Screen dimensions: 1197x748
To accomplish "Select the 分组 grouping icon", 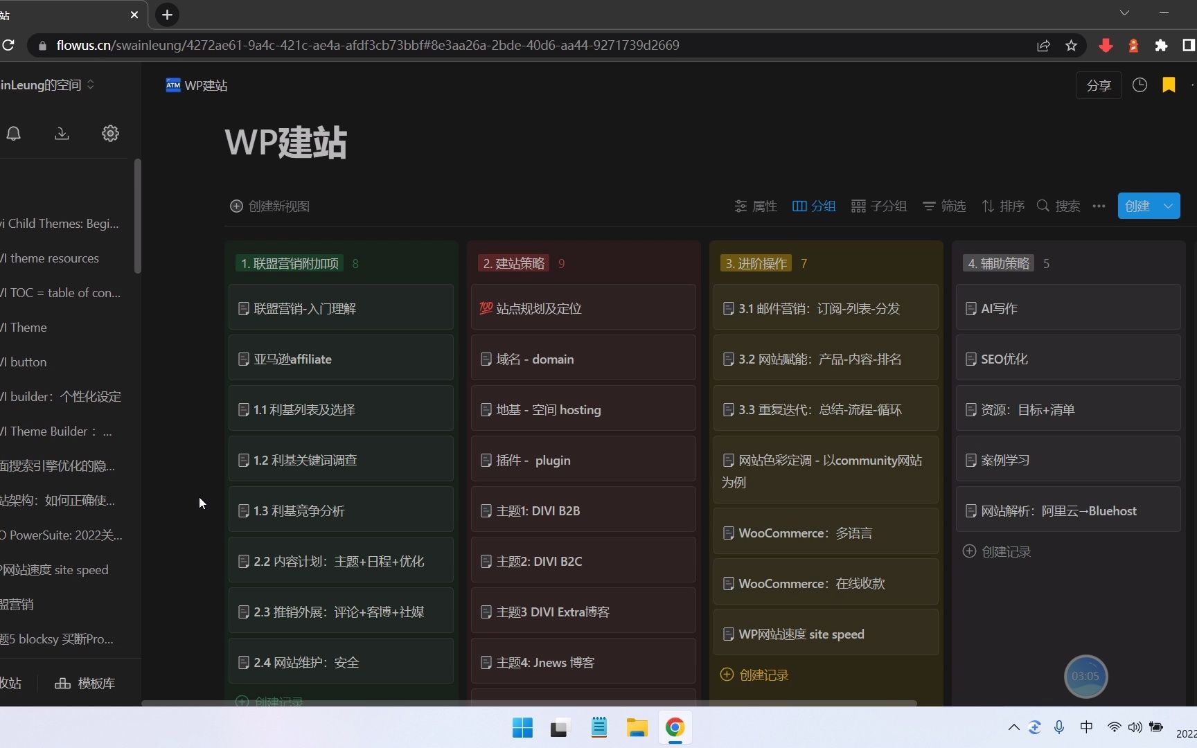I will [x=798, y=206].
